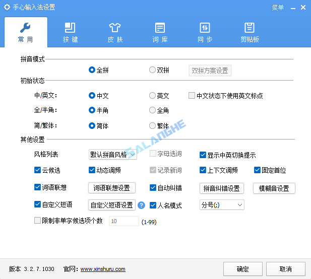Viewport: 311px width, 279px height.
Task: Click the candidate count field showing 10
Action: pyautogui.click(x=124, y=221)
